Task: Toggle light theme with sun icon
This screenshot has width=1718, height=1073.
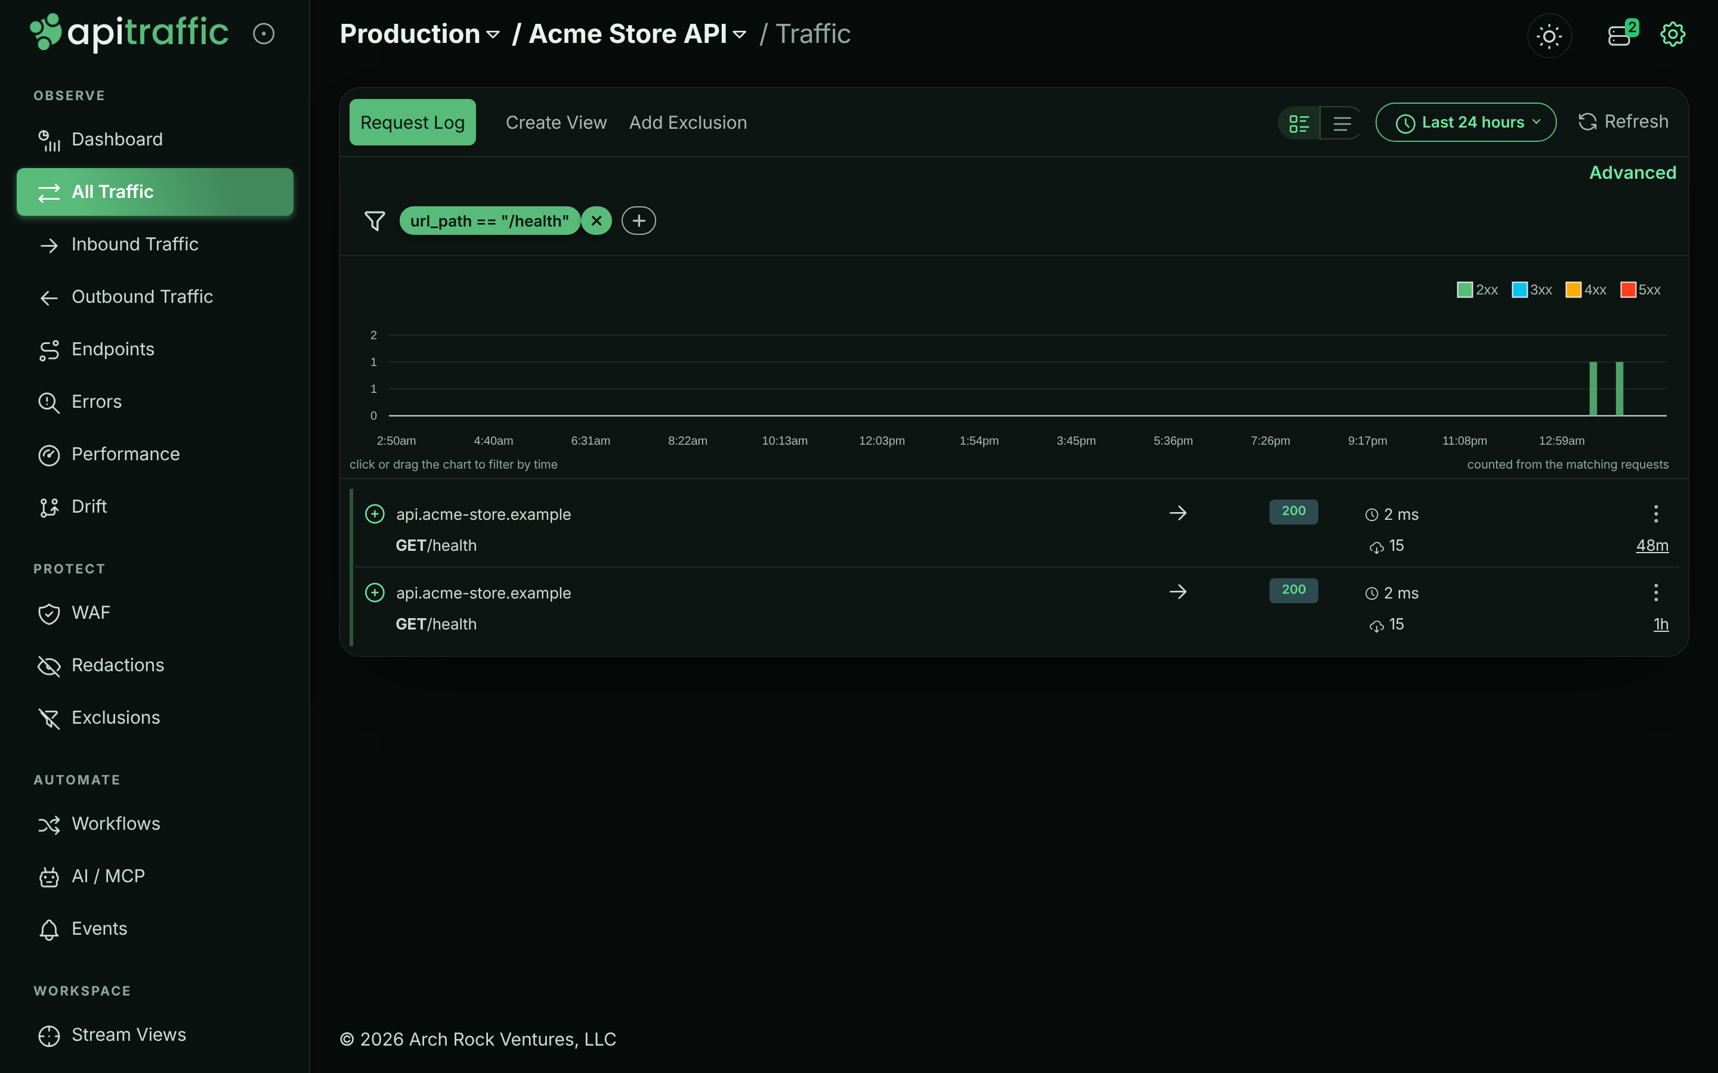Action: [x=1549, y=36]
